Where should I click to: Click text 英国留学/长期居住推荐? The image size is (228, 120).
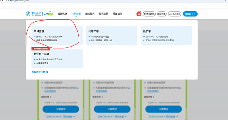[47, 40]
